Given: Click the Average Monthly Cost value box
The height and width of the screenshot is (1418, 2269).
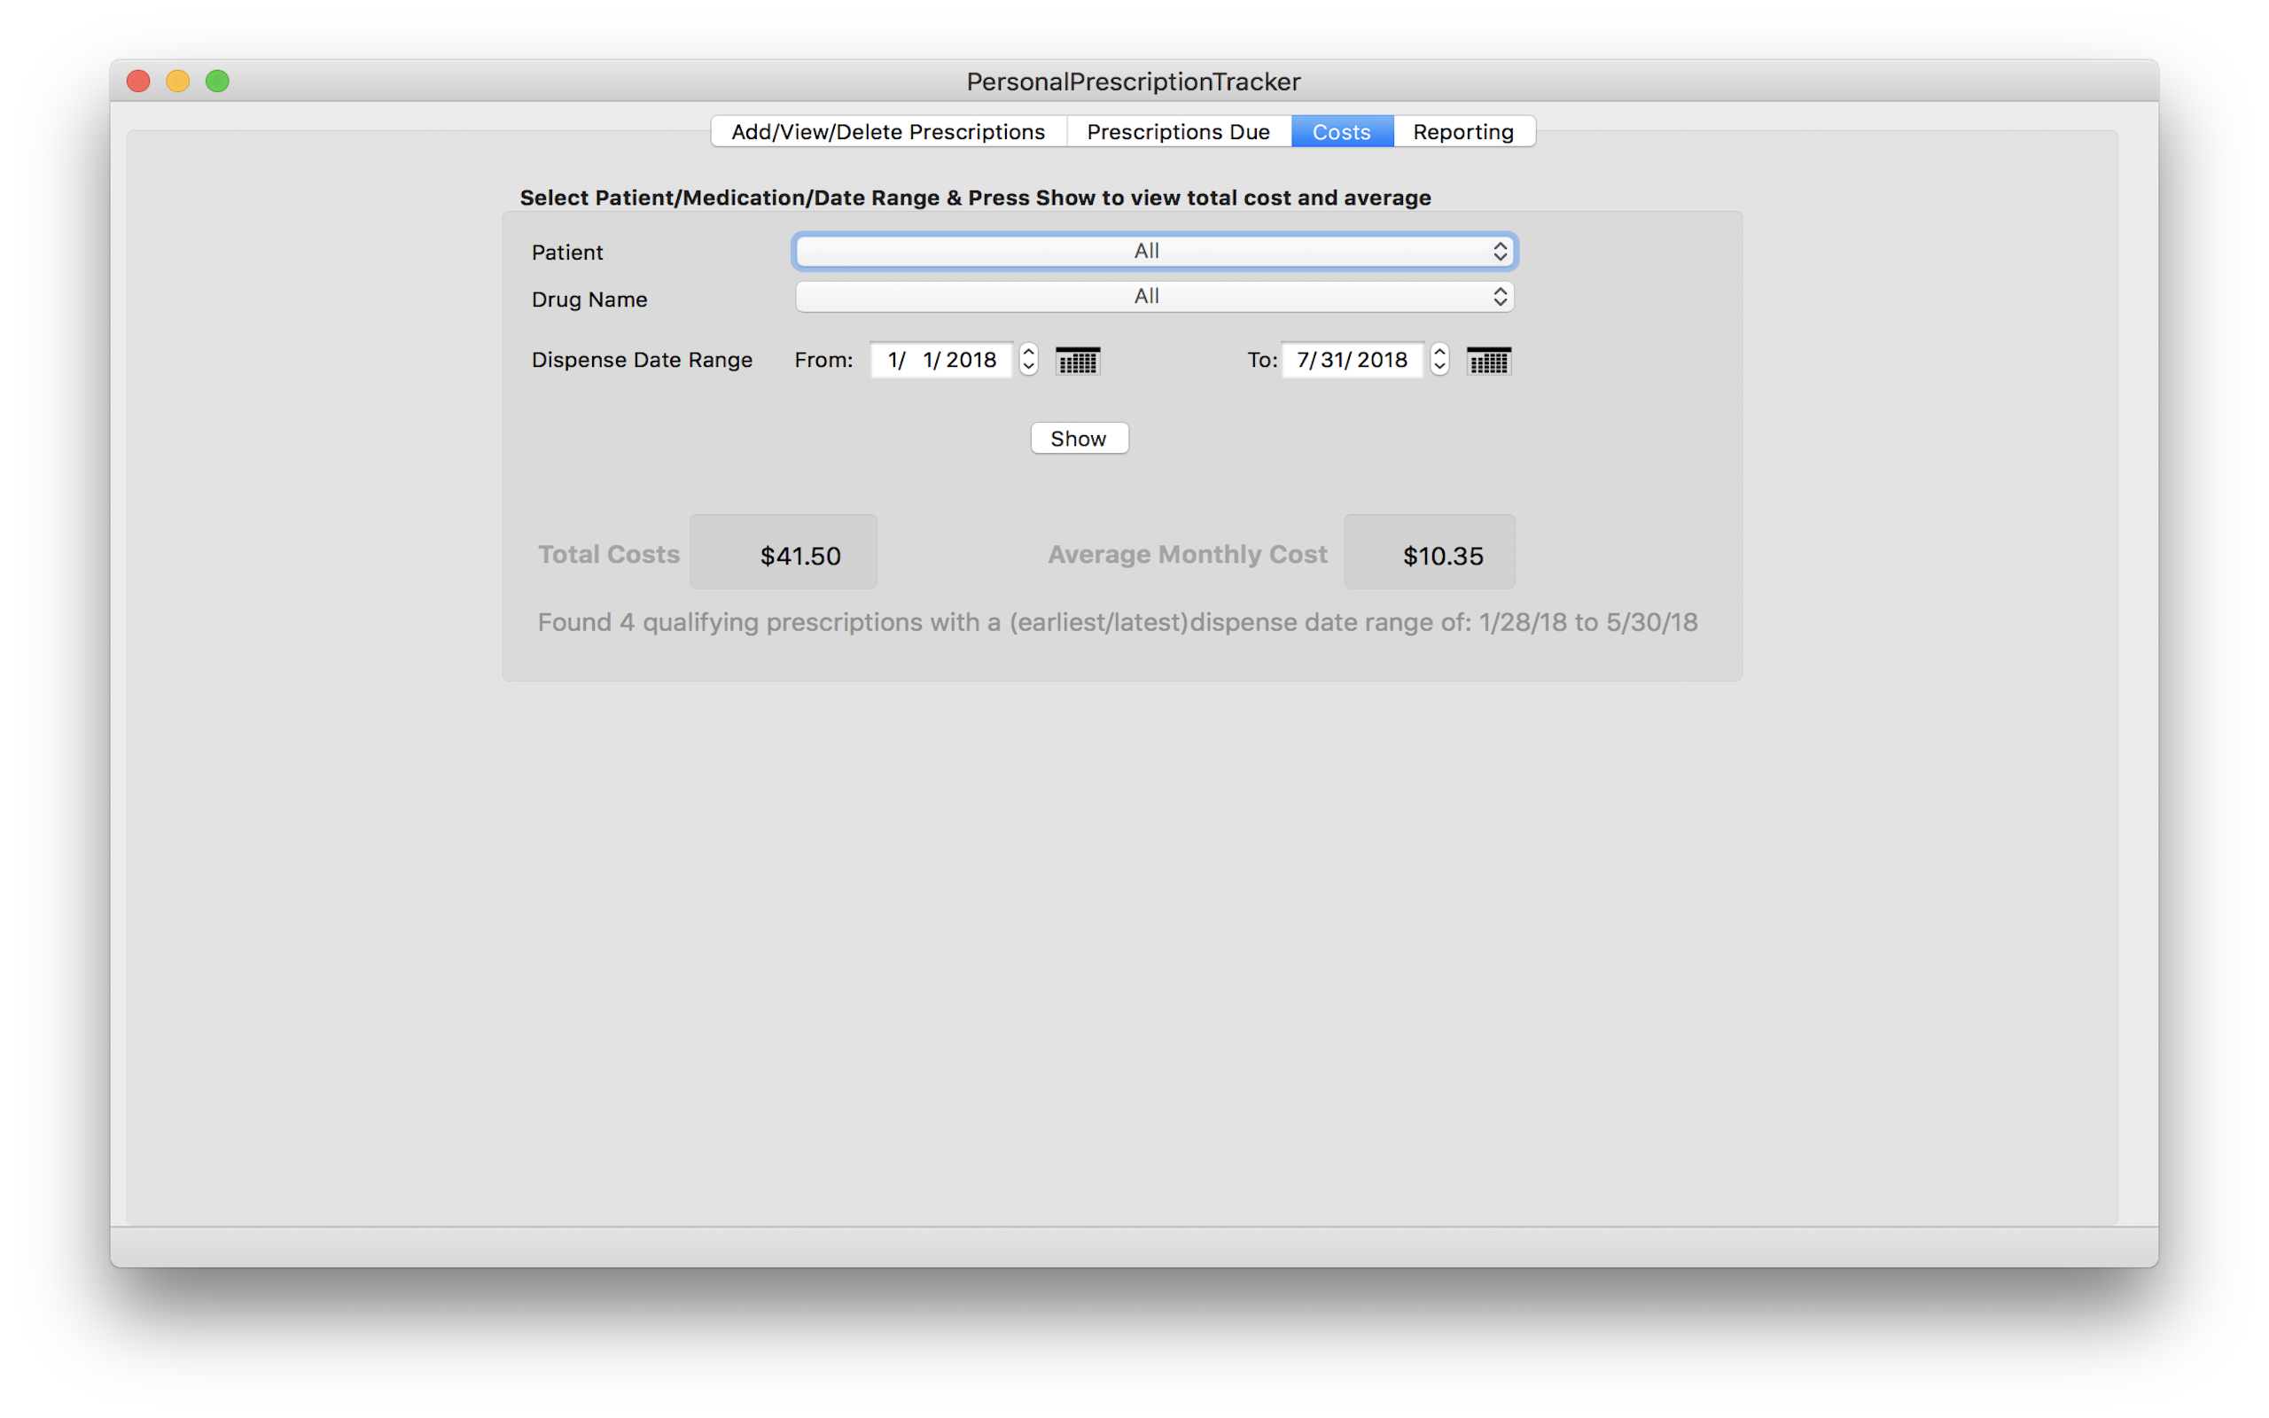Looking at the screenshot, I should [1429, 552].
